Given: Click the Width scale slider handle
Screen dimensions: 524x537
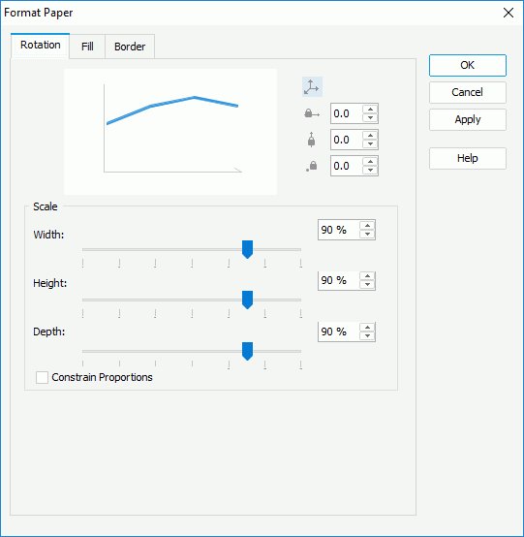Looking at the screenshot, I should point(247,249).
